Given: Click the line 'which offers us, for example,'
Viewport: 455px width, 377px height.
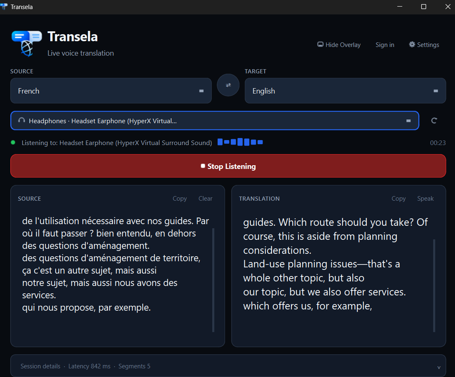Looking at the screenshot, I should pyautogui.click(x=307, y=306).
